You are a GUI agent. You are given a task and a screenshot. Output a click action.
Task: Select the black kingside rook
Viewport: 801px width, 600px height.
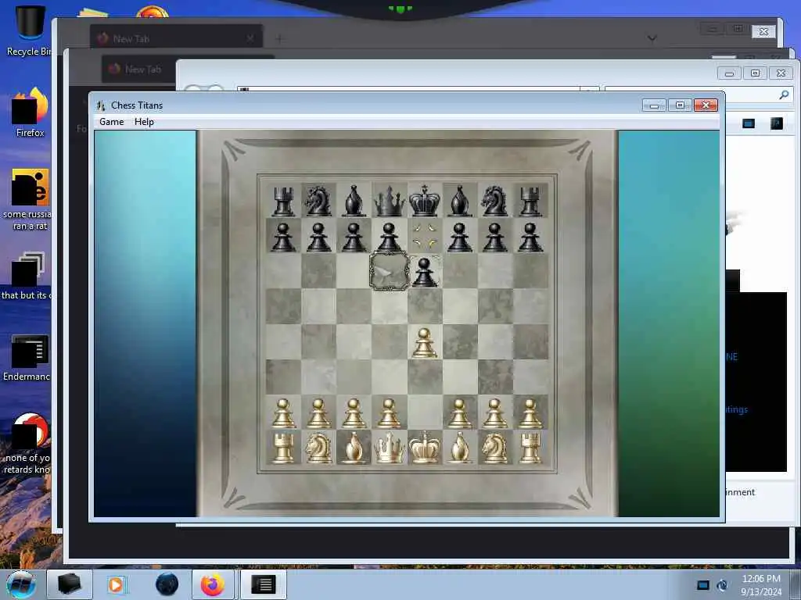[x=530, y=201]
